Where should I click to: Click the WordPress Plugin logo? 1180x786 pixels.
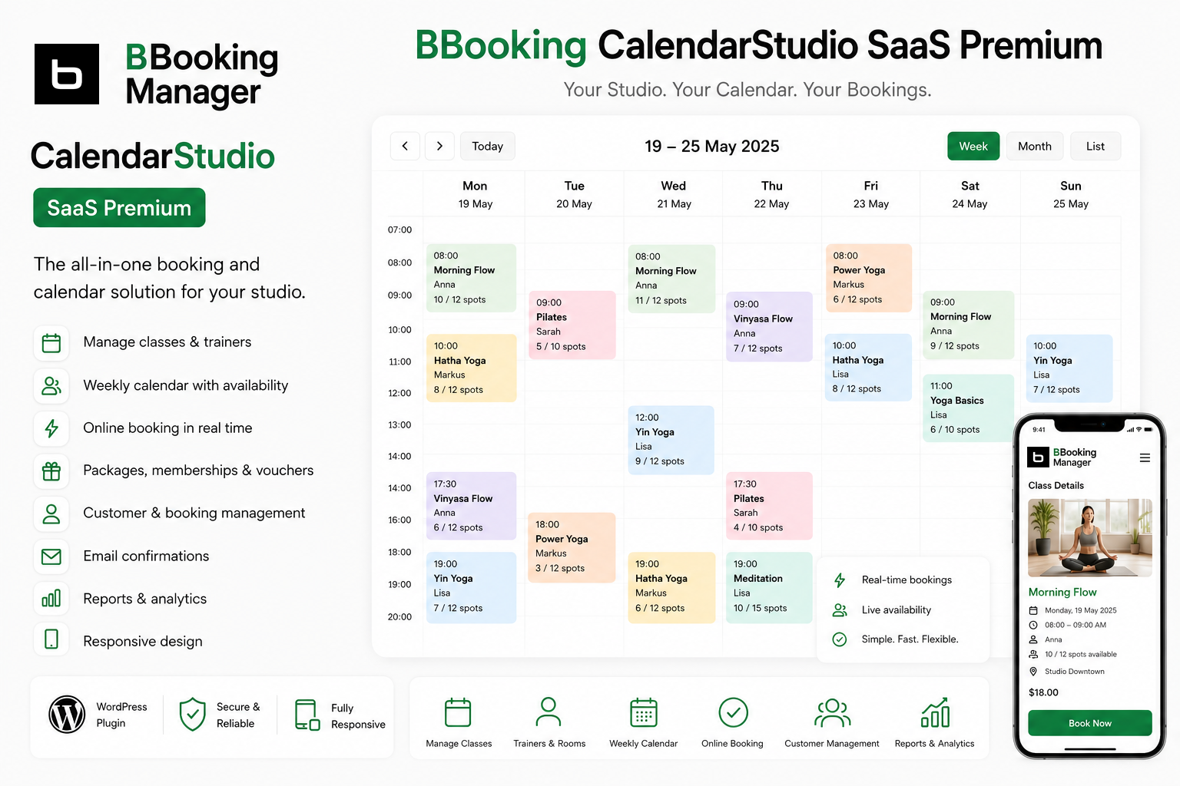point(67,715)
